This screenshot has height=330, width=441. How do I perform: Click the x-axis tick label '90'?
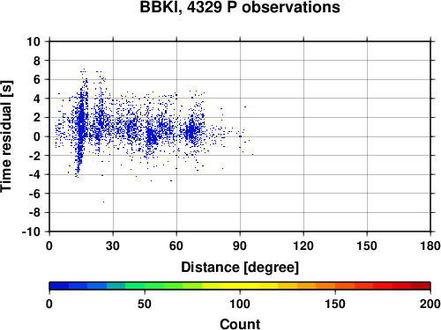point(240,246)
